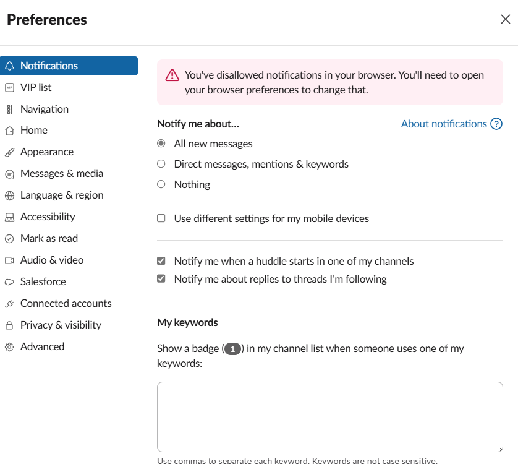The height and width of the screenshot is (464, 518).
Task: Click the keywords box resize handle
Action: [x=499, y=449]
